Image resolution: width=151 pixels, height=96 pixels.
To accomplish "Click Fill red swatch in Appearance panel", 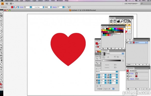I will 136,76.
